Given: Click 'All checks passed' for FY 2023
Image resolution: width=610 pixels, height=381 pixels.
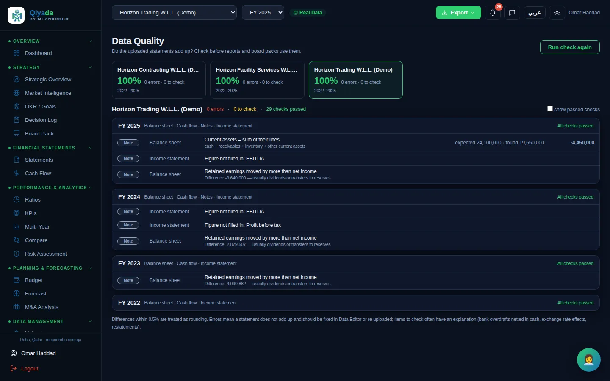Looking at the screenshot, I should click(x=575, y=263).
